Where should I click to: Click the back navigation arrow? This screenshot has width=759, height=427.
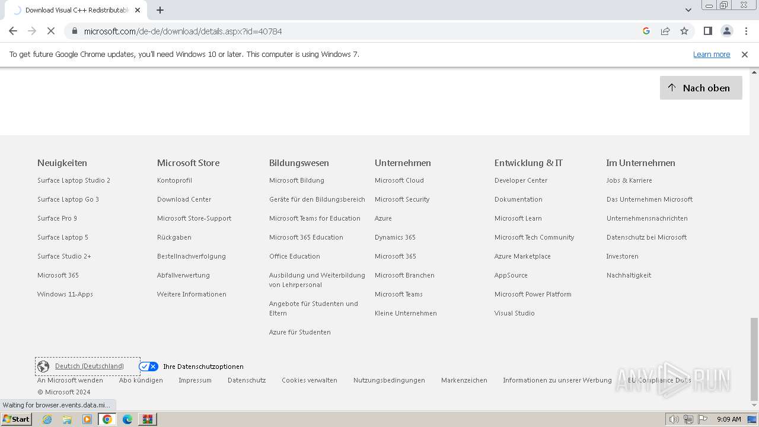pyautogui.click(x=13, y=31)
